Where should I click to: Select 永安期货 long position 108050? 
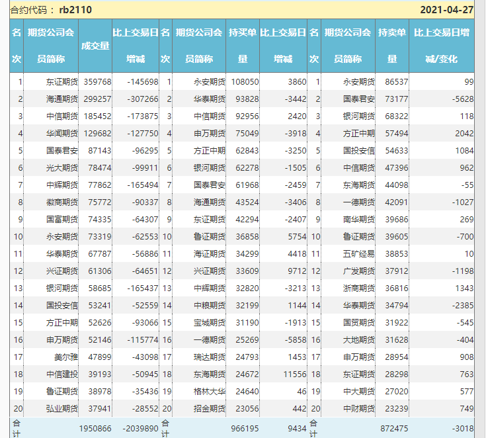click(245, 82)
